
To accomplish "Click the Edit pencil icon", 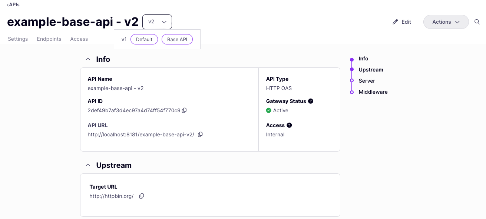I will click(395, 22).
